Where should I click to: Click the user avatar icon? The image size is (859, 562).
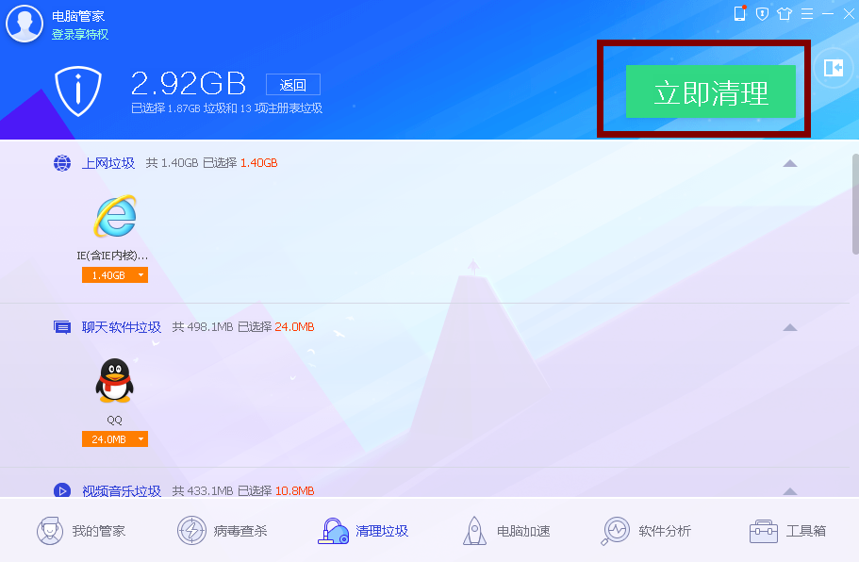pyautogui.click(x=25, y=24)
